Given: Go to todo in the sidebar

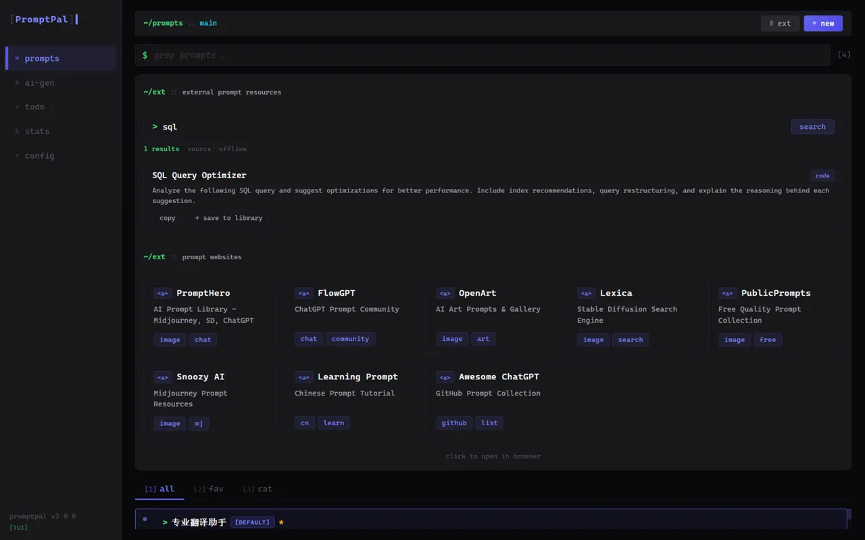Looking at the screenshot, I should click(x=60, y=107).
